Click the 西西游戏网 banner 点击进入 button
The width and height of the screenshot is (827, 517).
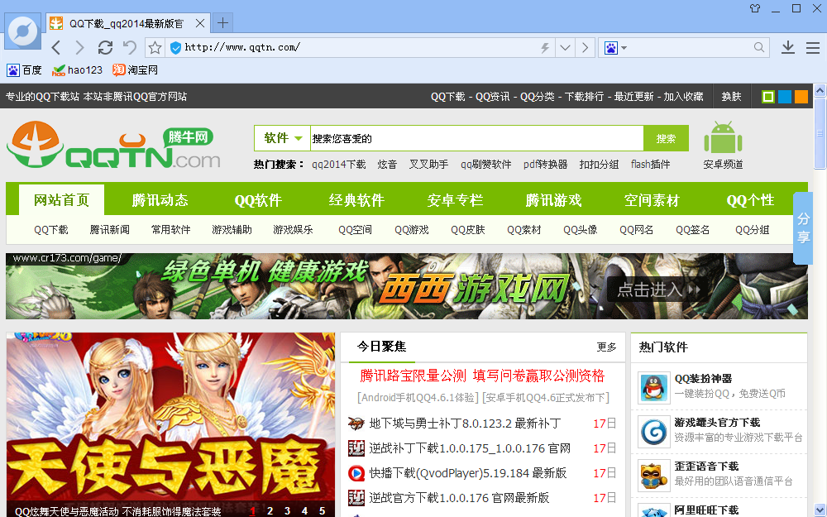click(x=657, y=290)
